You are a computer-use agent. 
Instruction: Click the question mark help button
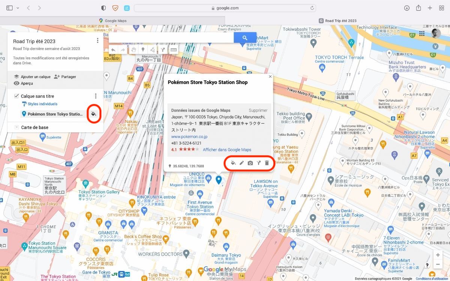tap(427, 265)
